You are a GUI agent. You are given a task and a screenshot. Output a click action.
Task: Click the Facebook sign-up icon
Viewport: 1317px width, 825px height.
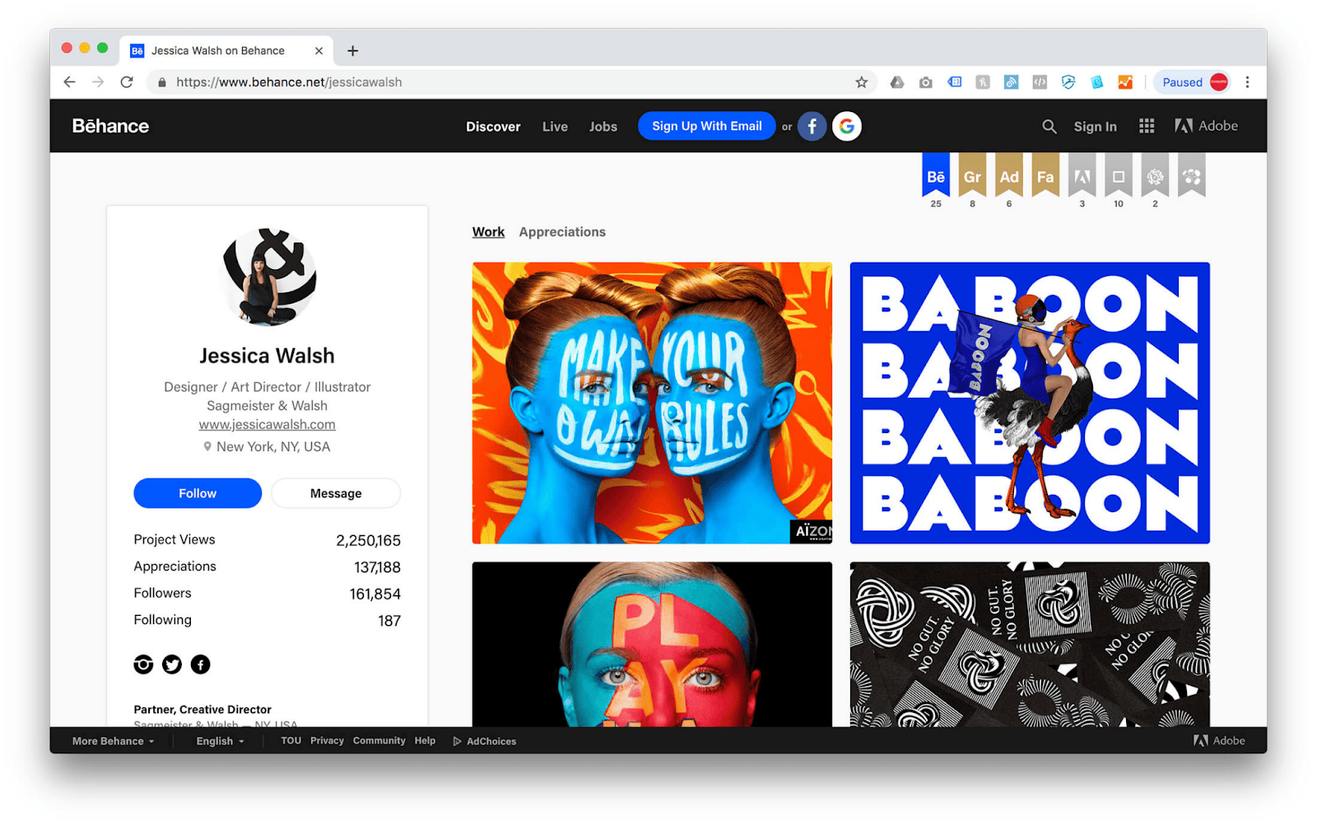(x=812, y=126)
